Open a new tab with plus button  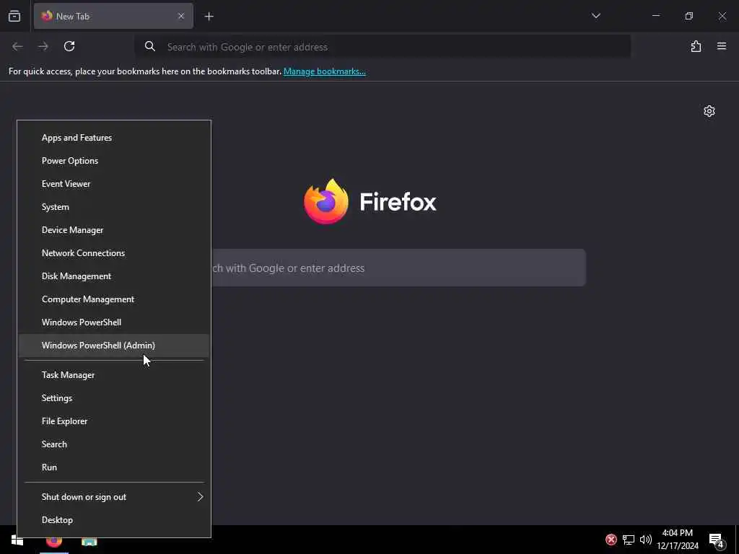[209, 17]
